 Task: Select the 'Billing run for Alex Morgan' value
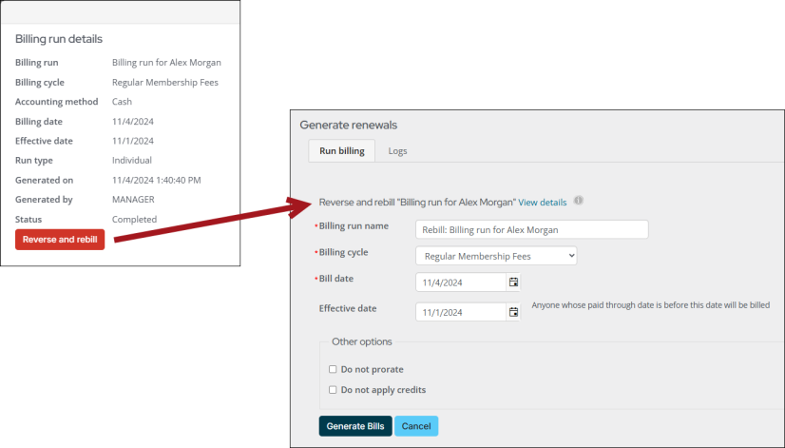(166, 63)
